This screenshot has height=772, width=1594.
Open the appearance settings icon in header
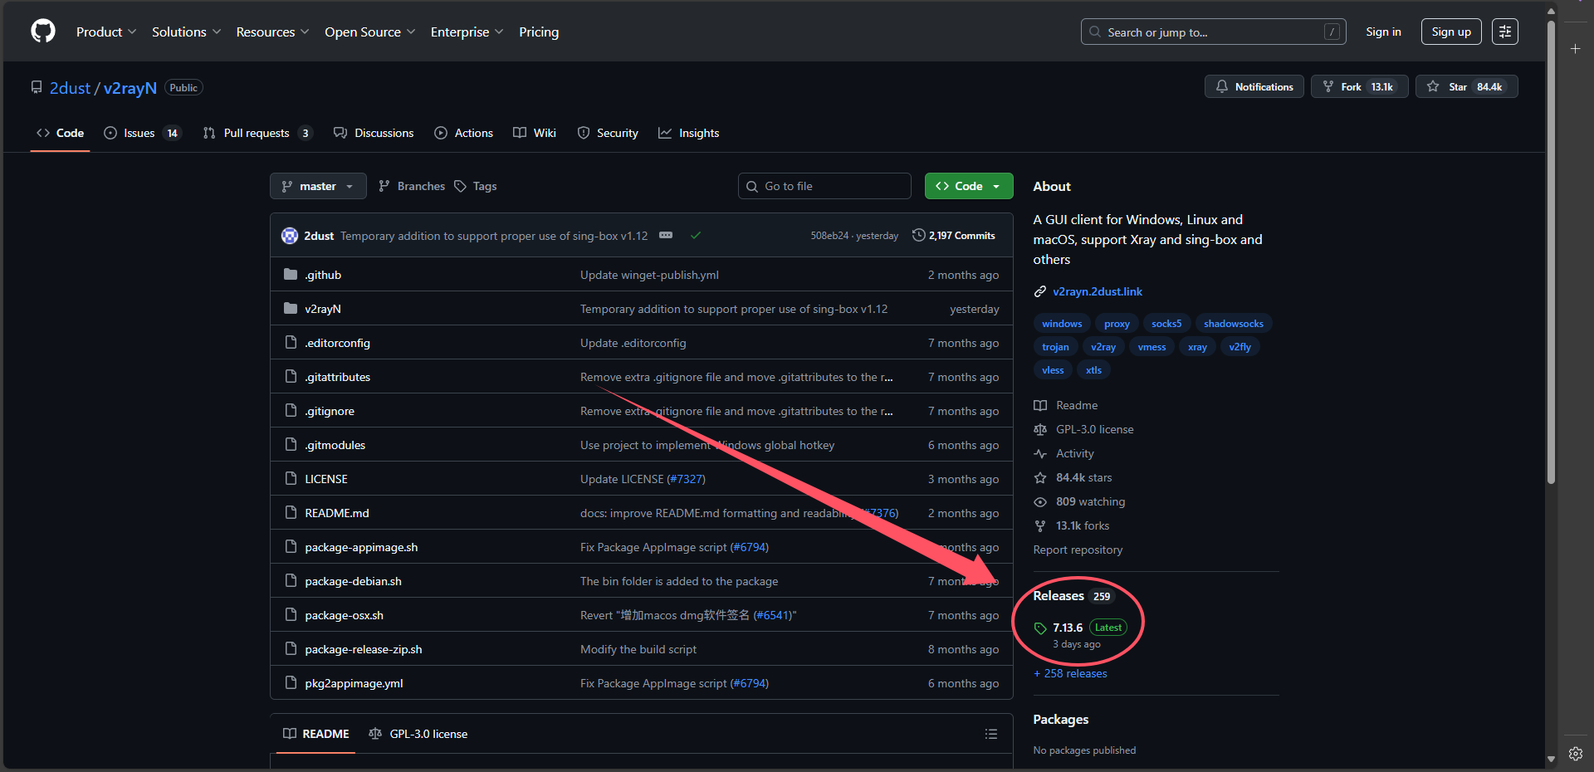1505,32
